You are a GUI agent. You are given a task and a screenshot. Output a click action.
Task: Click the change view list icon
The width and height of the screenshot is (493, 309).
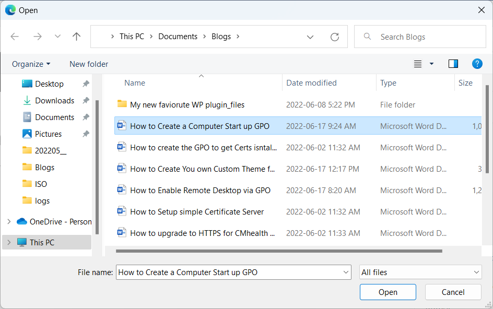coord(418,64)
